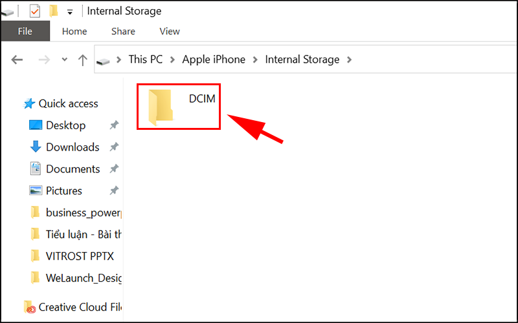Open the DCIM folder
The width and height of the screenshot is (518, 323).
[x=162, y=106]
